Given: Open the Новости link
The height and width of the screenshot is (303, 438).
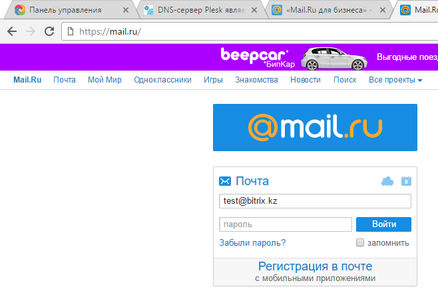Looking at the screenshot, I should click(x=306, y=80).
